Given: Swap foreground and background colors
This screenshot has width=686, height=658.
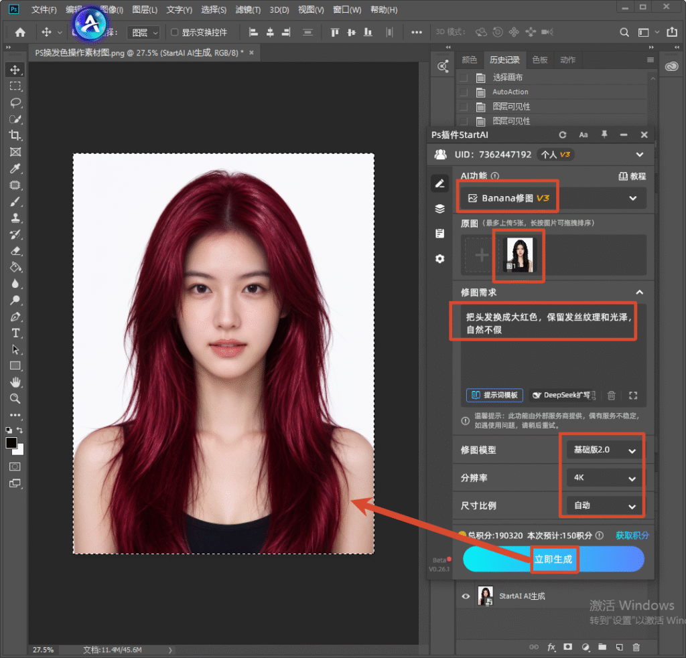Looking at the screenshot, I should (19, 430).
